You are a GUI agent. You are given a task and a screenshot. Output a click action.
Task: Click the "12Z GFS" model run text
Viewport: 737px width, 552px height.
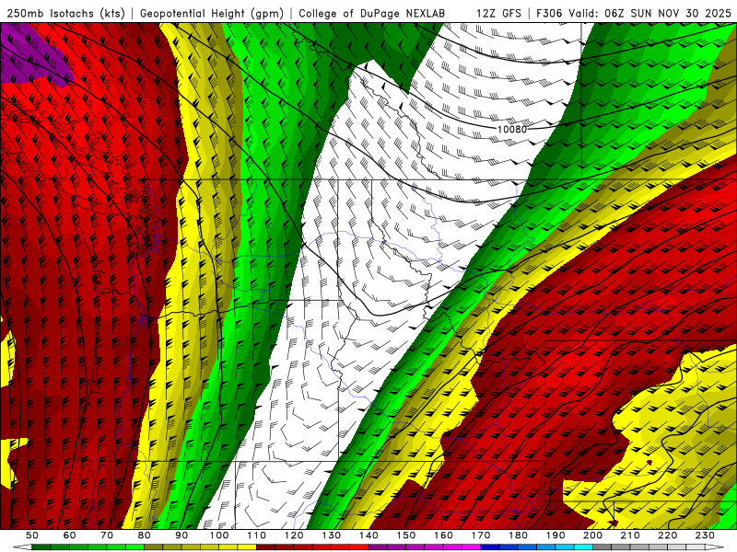[x=498, y=13]
